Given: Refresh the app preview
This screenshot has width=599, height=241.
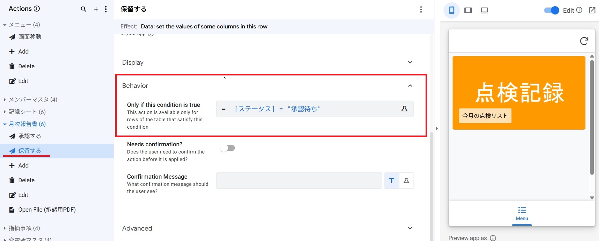Looking at the screenshot, I should coord(584,41).
